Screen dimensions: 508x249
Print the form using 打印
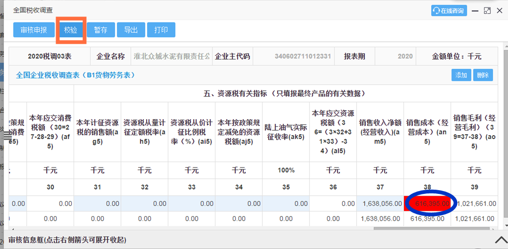[161, 30]
